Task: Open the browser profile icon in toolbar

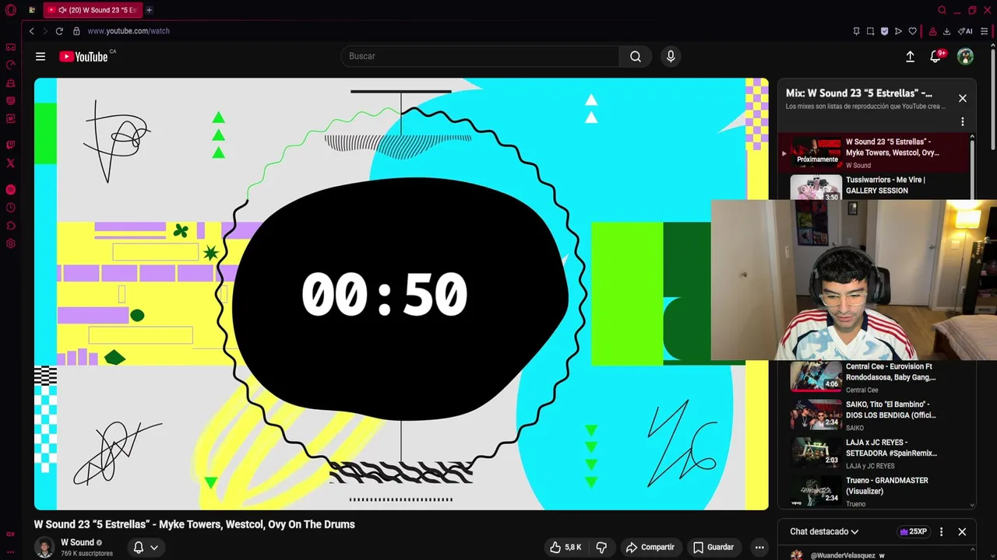Action: [x=932, y=31]
